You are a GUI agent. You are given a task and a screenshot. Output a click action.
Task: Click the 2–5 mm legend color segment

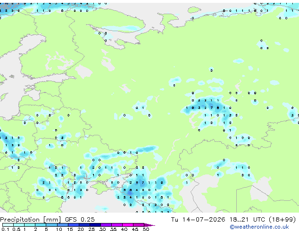41,225
